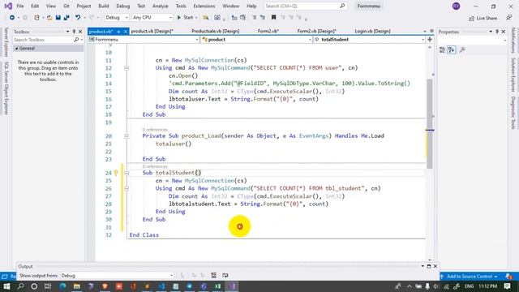Viewport: 519px width, 292px height.
Task: Click the ENG language indicator
Action: click(469, 286)
